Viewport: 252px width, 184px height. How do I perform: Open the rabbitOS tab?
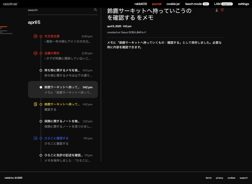pos(140,4)
